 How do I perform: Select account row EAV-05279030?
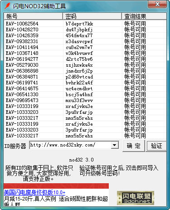tap(85, 65)
